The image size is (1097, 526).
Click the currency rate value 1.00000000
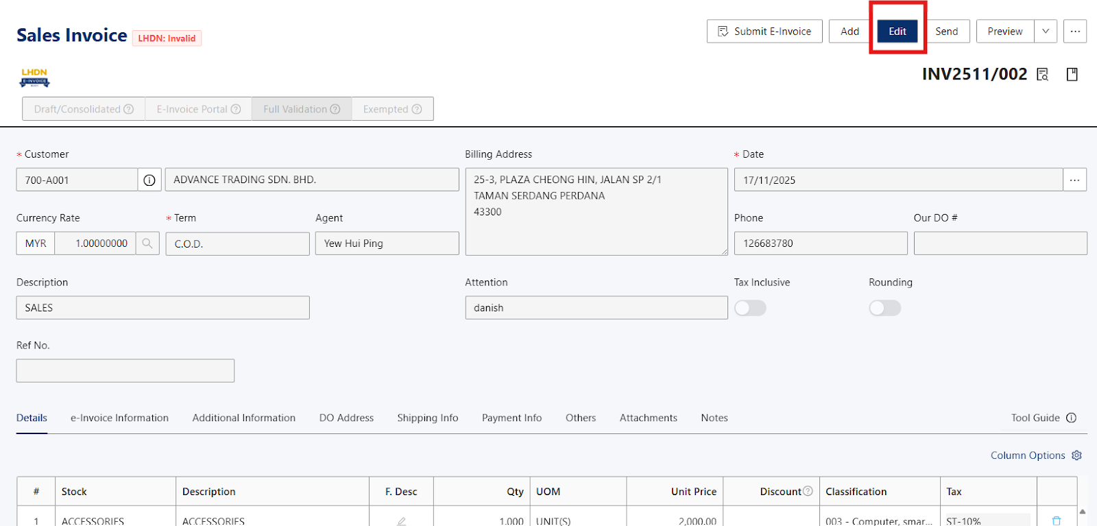click(x=95, y=243)
